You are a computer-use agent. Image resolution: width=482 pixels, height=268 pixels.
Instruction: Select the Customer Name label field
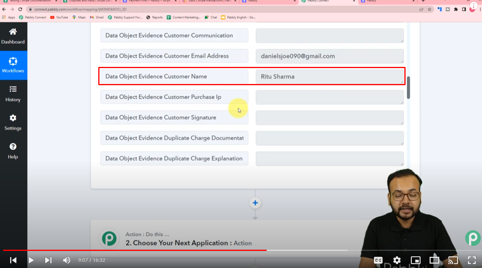click(x=174, y=77)
